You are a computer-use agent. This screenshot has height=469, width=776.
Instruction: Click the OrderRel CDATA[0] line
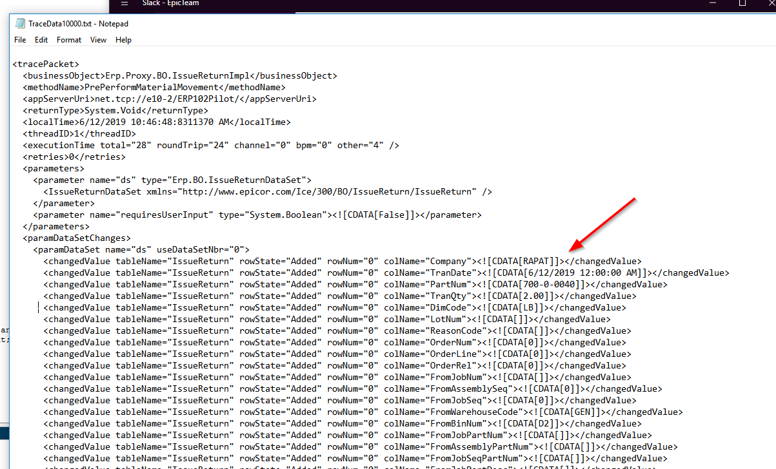coord(335,366)
